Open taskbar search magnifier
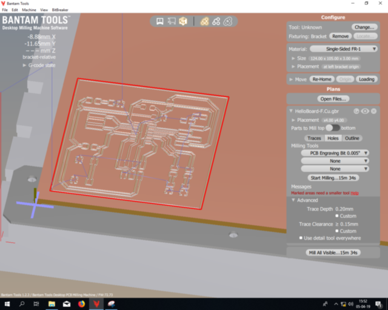Viewport: 388px width, 310px height. tap(22, 304)
